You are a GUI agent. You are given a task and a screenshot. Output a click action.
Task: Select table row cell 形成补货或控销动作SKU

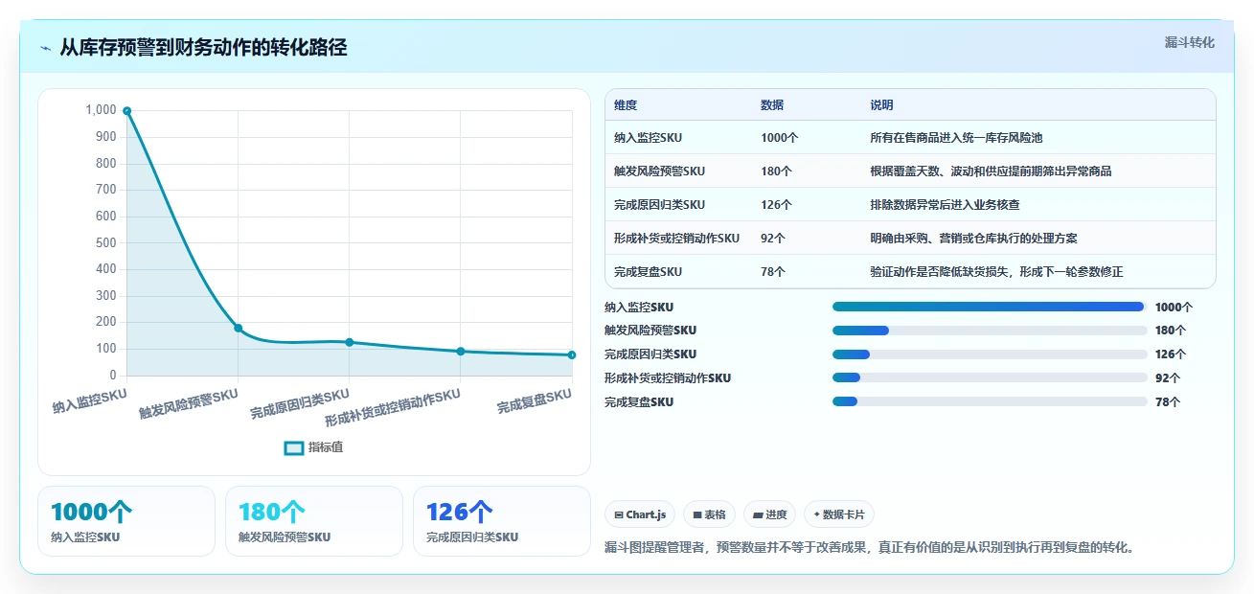(677, 239)
